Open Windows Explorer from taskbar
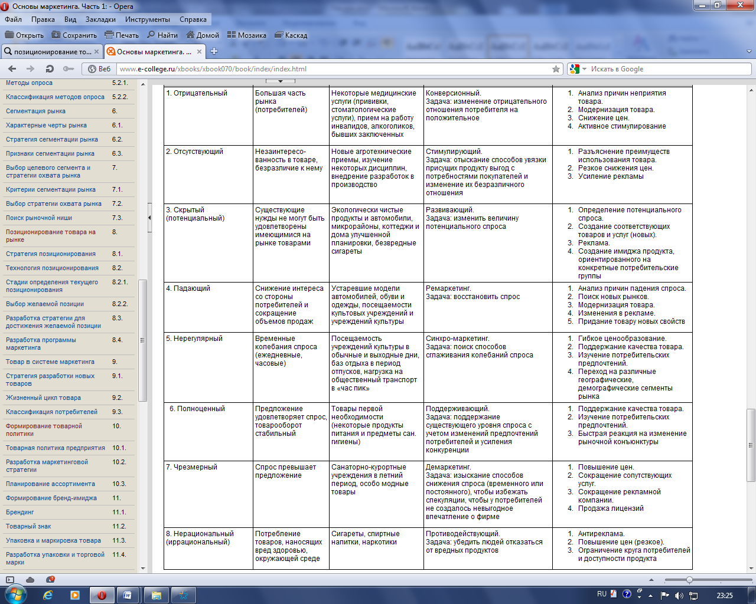This screenshot has height=604, width=756. tap(157, 595)
